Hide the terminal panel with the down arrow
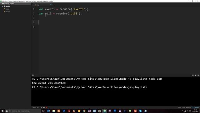Viewport: 200px width, 113px height. 195,75
